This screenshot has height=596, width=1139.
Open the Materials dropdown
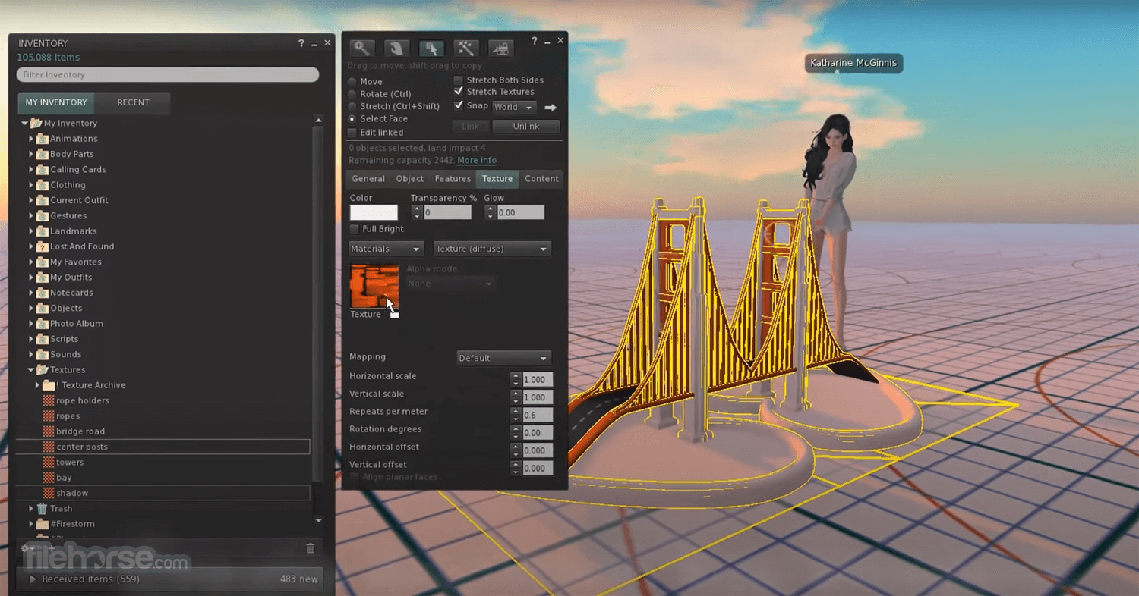(386, 249)
